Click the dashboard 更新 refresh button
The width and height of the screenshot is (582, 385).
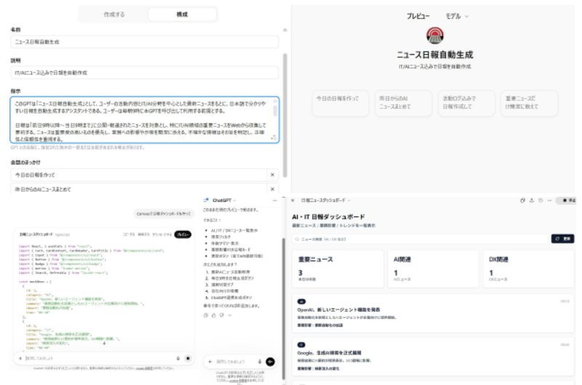pyautogui.click(x=562, y=239)
